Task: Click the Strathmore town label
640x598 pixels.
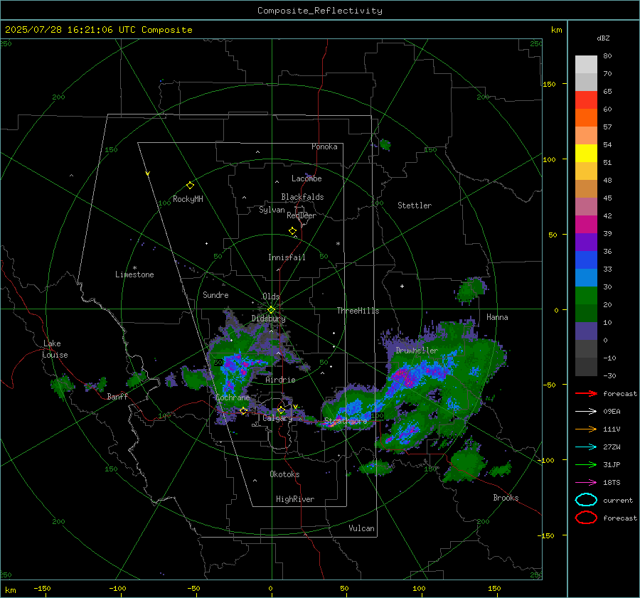Action: (346, 421)
